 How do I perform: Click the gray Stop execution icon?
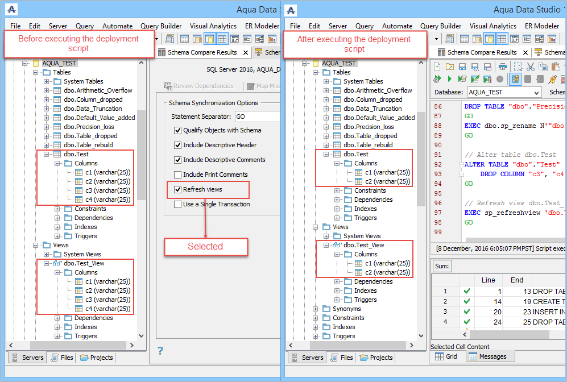coord(500,79)
